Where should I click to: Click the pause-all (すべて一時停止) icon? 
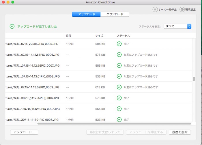(155, 9)
